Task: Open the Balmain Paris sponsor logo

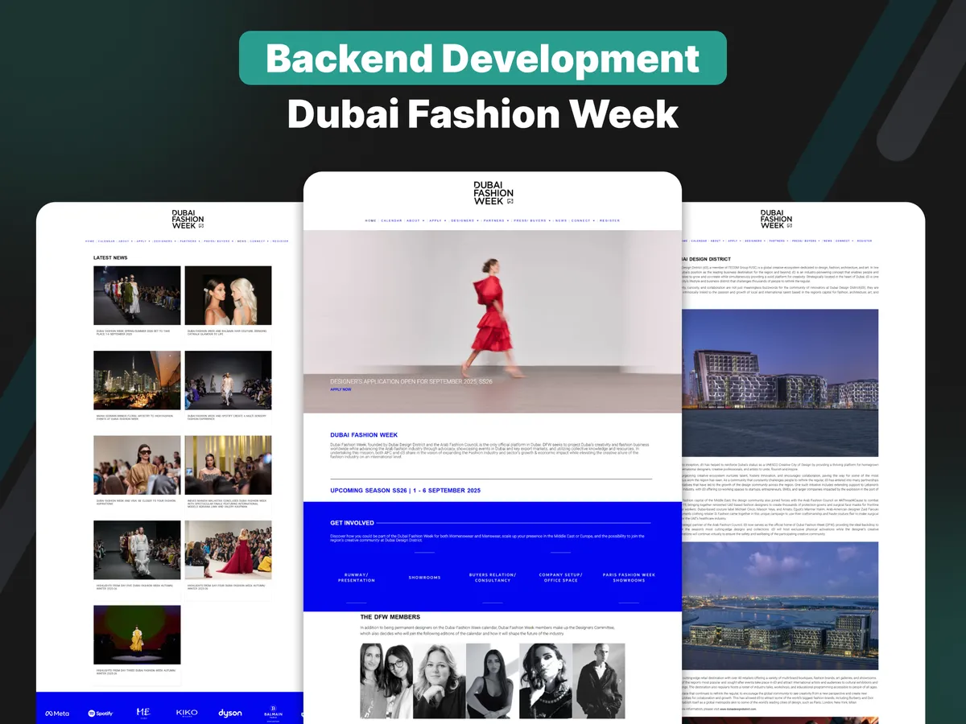Action: [x=273, y=713]
